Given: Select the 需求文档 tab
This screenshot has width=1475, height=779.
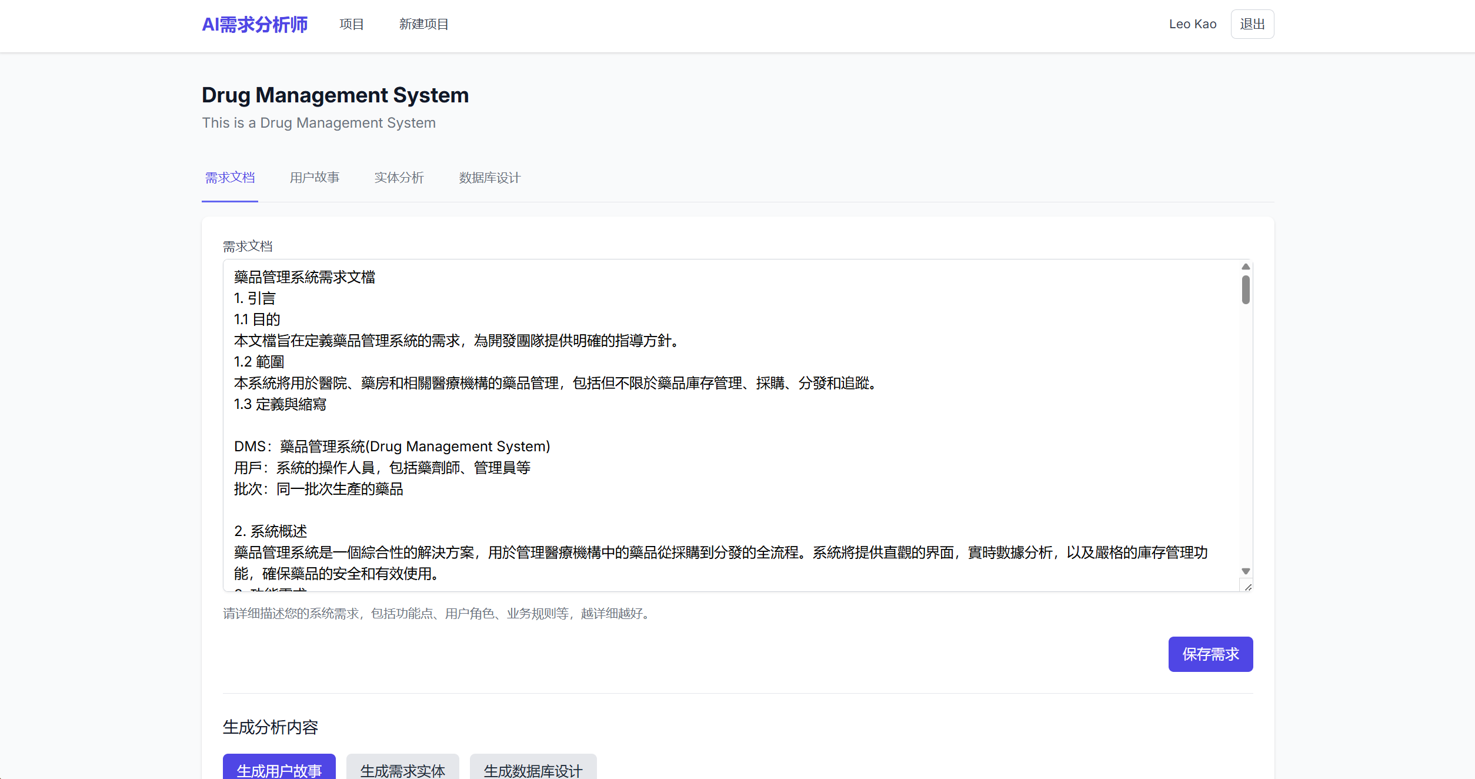Looking at the screenshot, I should pos(229,178).
